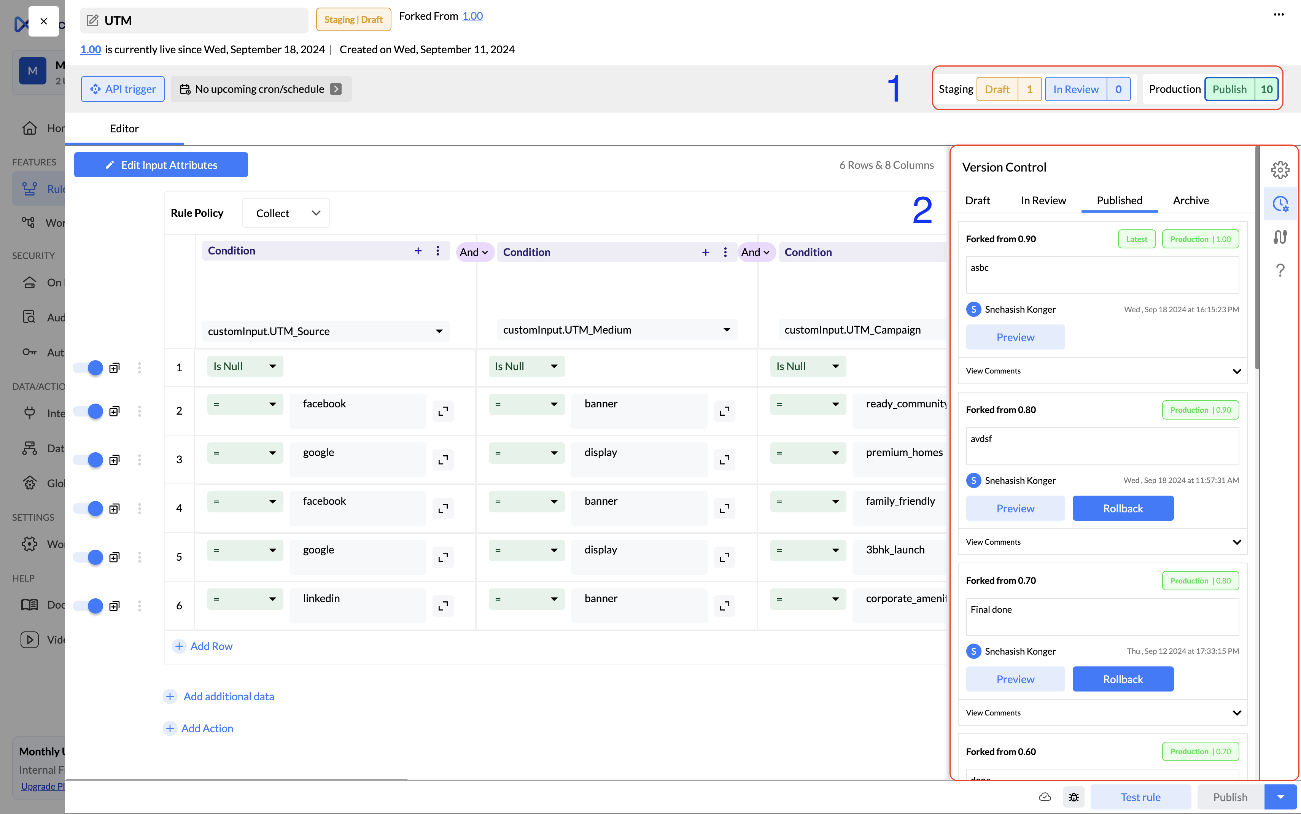Open the version history clock icon
The height and width of the screenshot is (814, 1301).
pos(1280,203)
